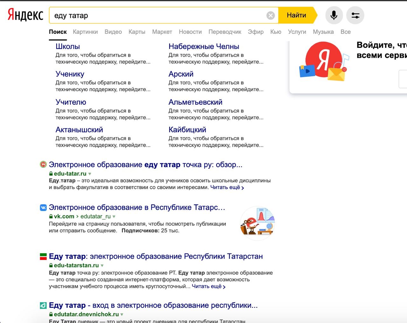Click the lock icon next to vk.com

tap(51, 216)
